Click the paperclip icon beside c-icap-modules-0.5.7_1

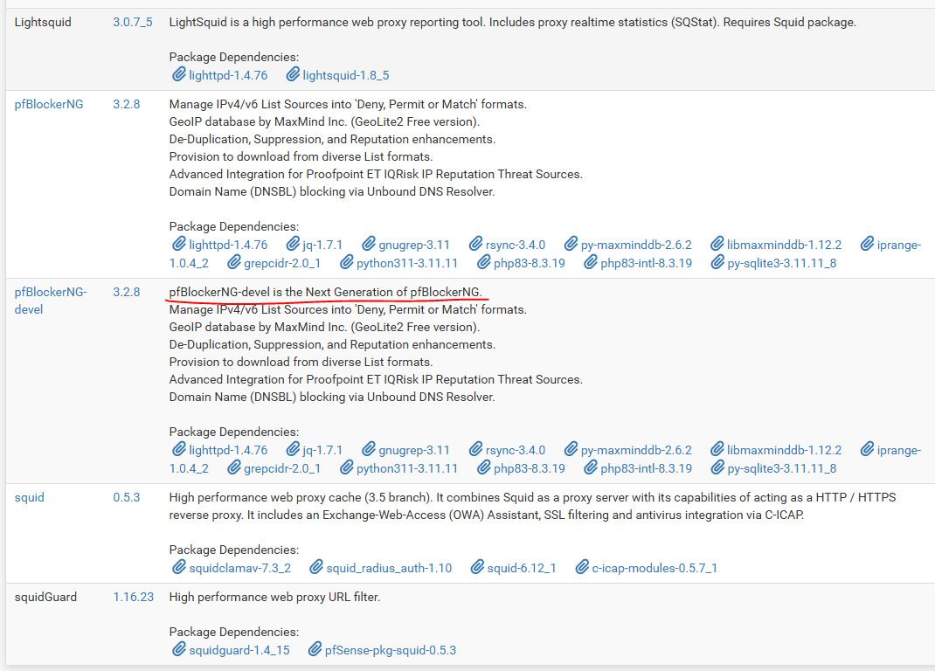[582, 567]
